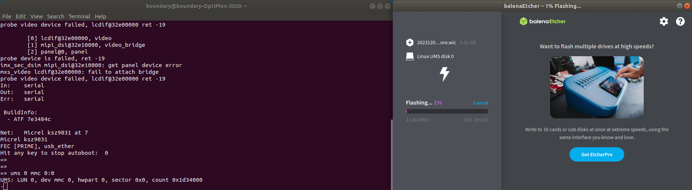
Task: Open the terminal View menu
Action: point(36,16)
